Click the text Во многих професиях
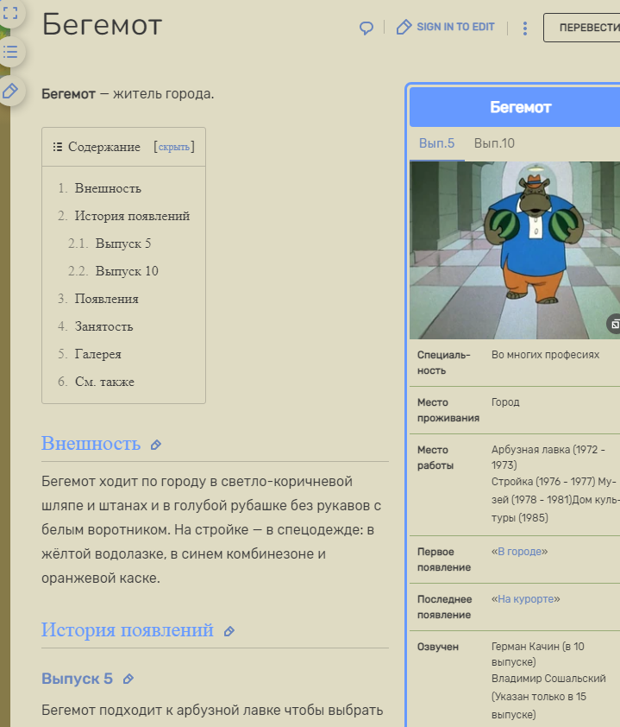Screen dimensions: 620x727 (x=546, y=355)
